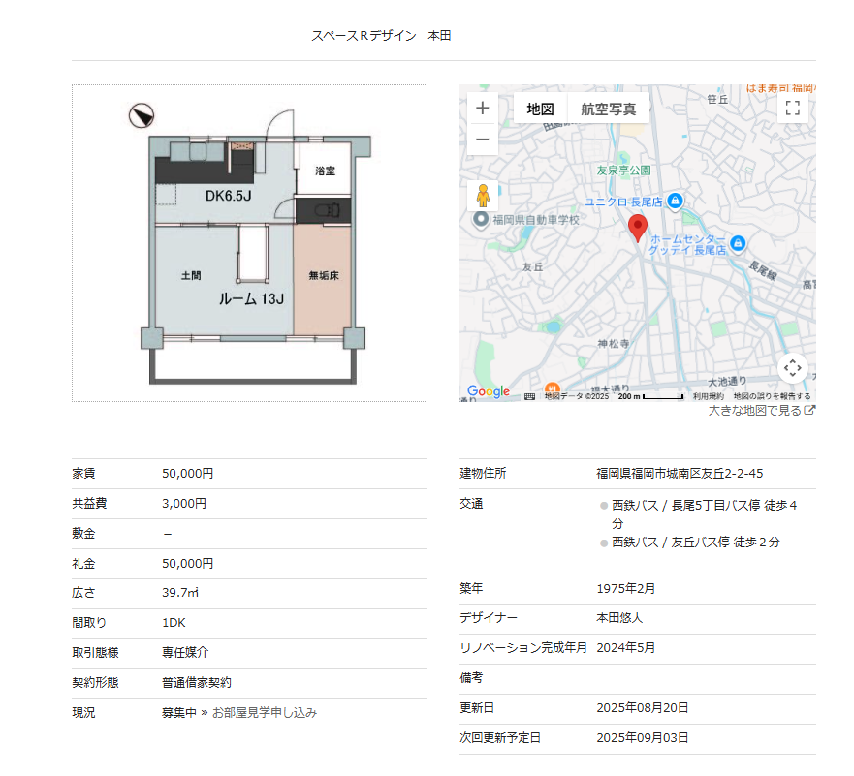Toggle fullscreen map view
This screenshot has height=776, width=854.
(x=792, y=108)
